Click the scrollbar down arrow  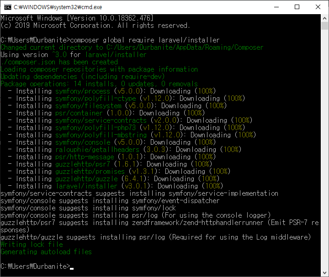point(324,273)
